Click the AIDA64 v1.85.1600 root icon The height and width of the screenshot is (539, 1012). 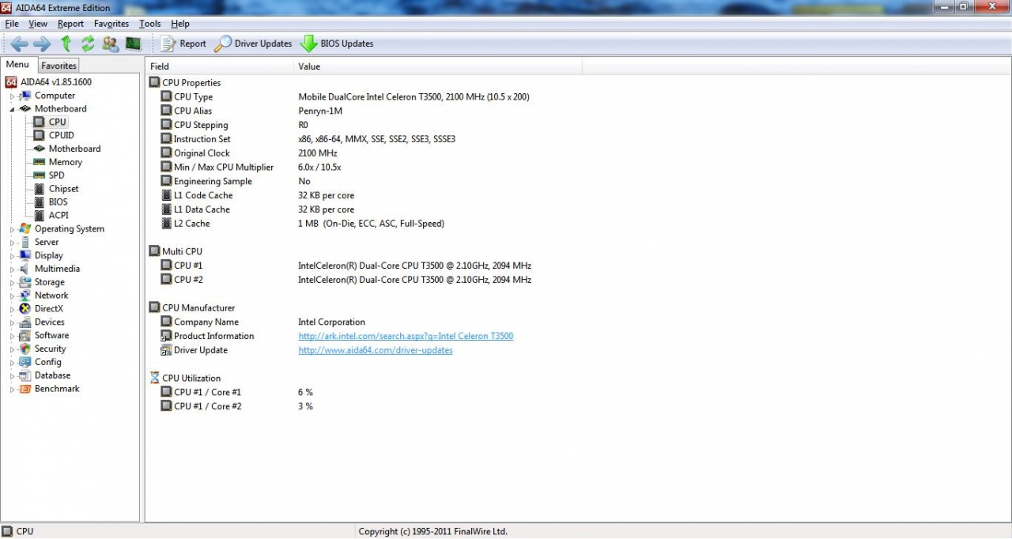[11, 82]
